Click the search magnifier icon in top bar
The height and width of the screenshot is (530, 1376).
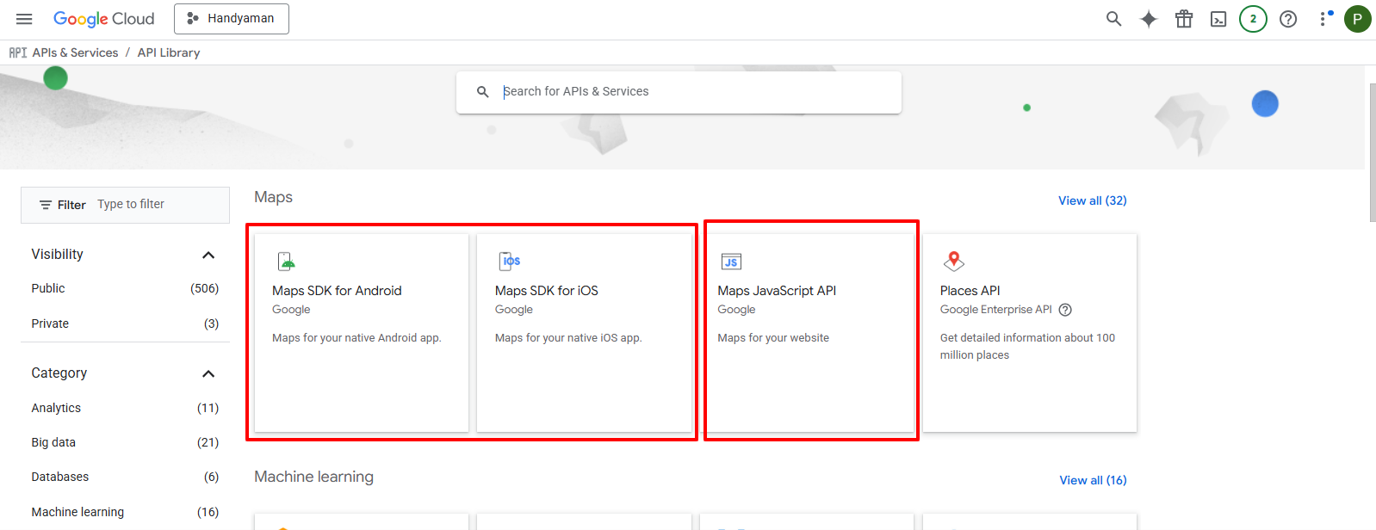1113,19
